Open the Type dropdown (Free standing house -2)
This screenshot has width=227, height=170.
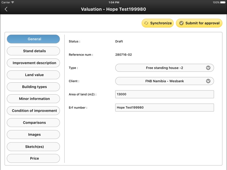164,68
